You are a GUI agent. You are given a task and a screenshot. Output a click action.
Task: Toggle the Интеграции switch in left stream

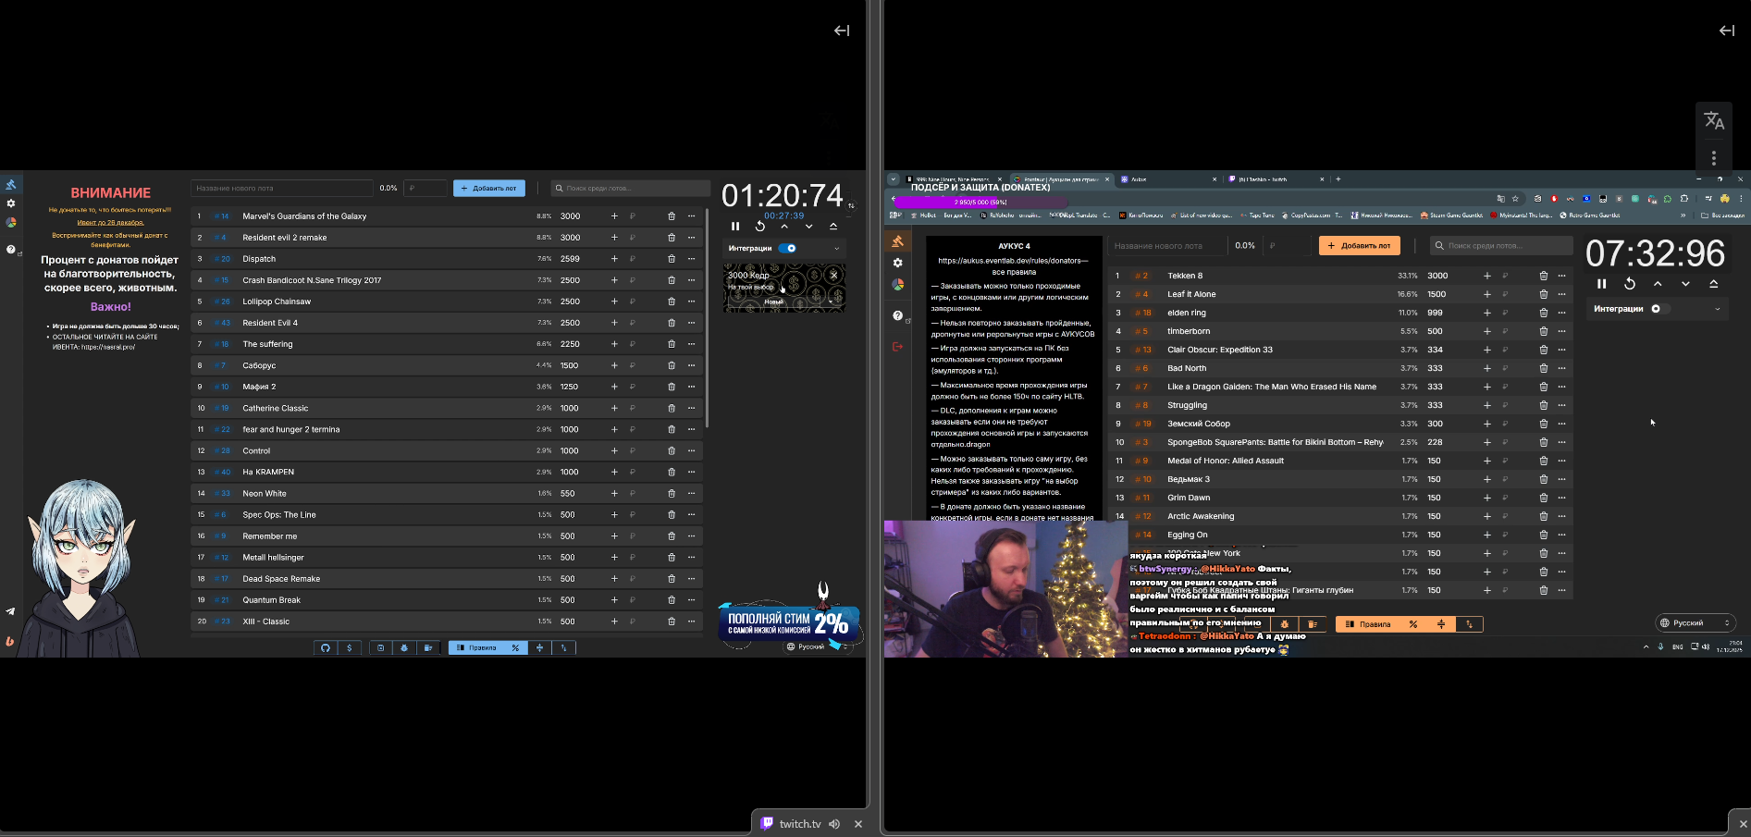pos(787,248)
